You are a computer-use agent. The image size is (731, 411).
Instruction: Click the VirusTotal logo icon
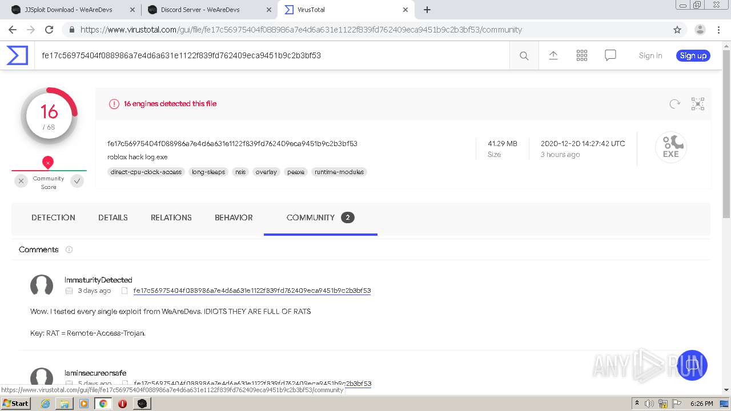[x=17, y=55]
